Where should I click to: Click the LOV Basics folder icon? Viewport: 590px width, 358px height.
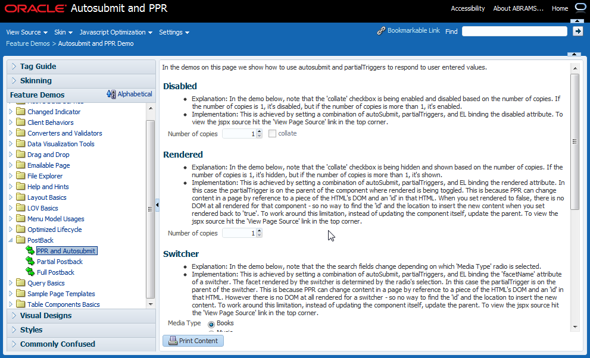point(21,208)
